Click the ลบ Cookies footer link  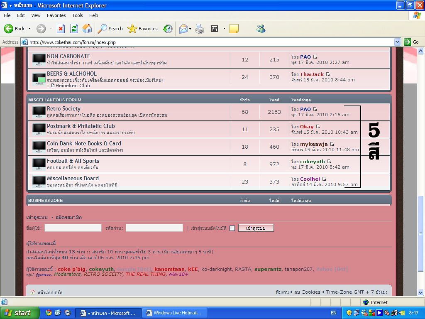pos(307,292)
